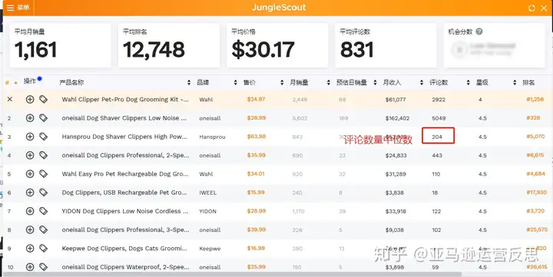Click the tag icon for the Wahl Easy Pro row
This screenshot has height=277, width=553.
click(x=43, y=173)
